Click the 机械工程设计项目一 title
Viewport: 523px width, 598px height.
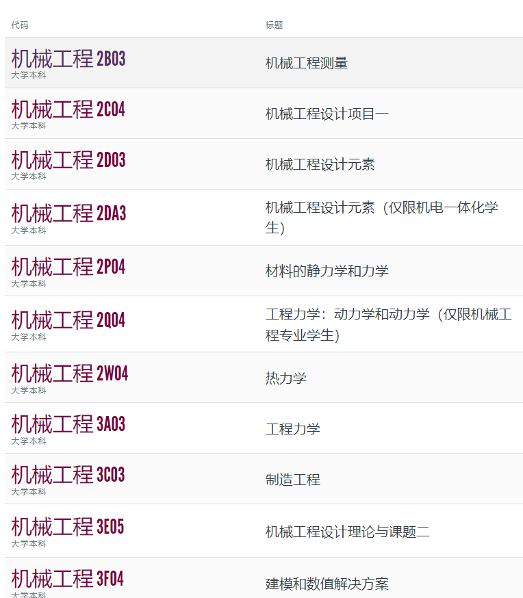point(327,114)
